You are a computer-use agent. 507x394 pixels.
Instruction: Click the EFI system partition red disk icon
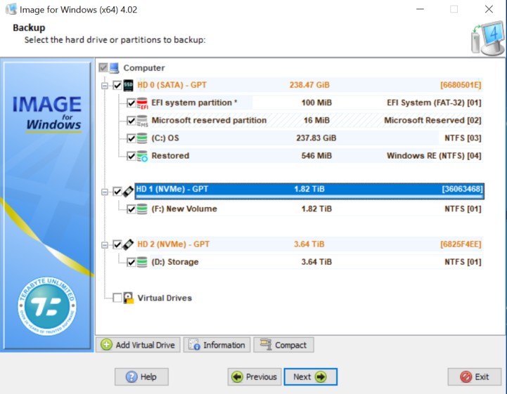click(x=142, y=103)
